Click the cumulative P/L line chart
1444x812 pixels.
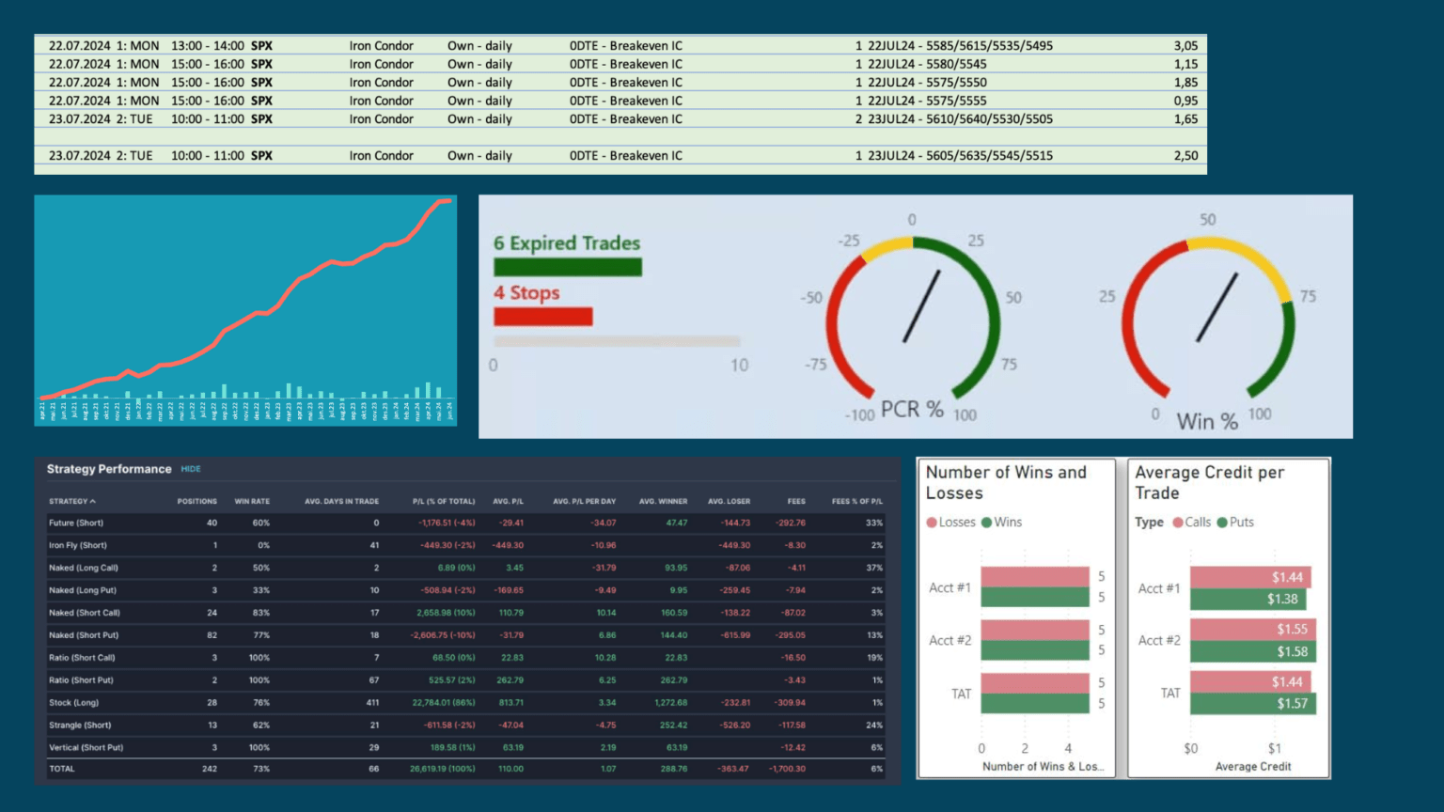245,310
